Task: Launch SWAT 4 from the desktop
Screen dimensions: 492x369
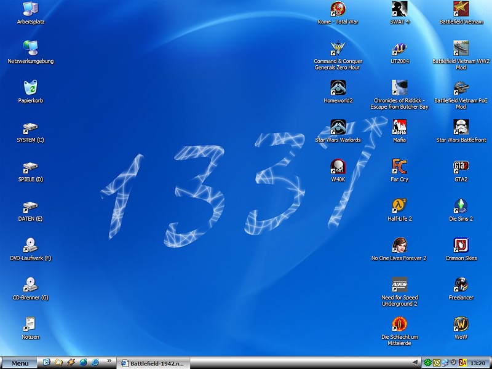Action: point(399,9)
